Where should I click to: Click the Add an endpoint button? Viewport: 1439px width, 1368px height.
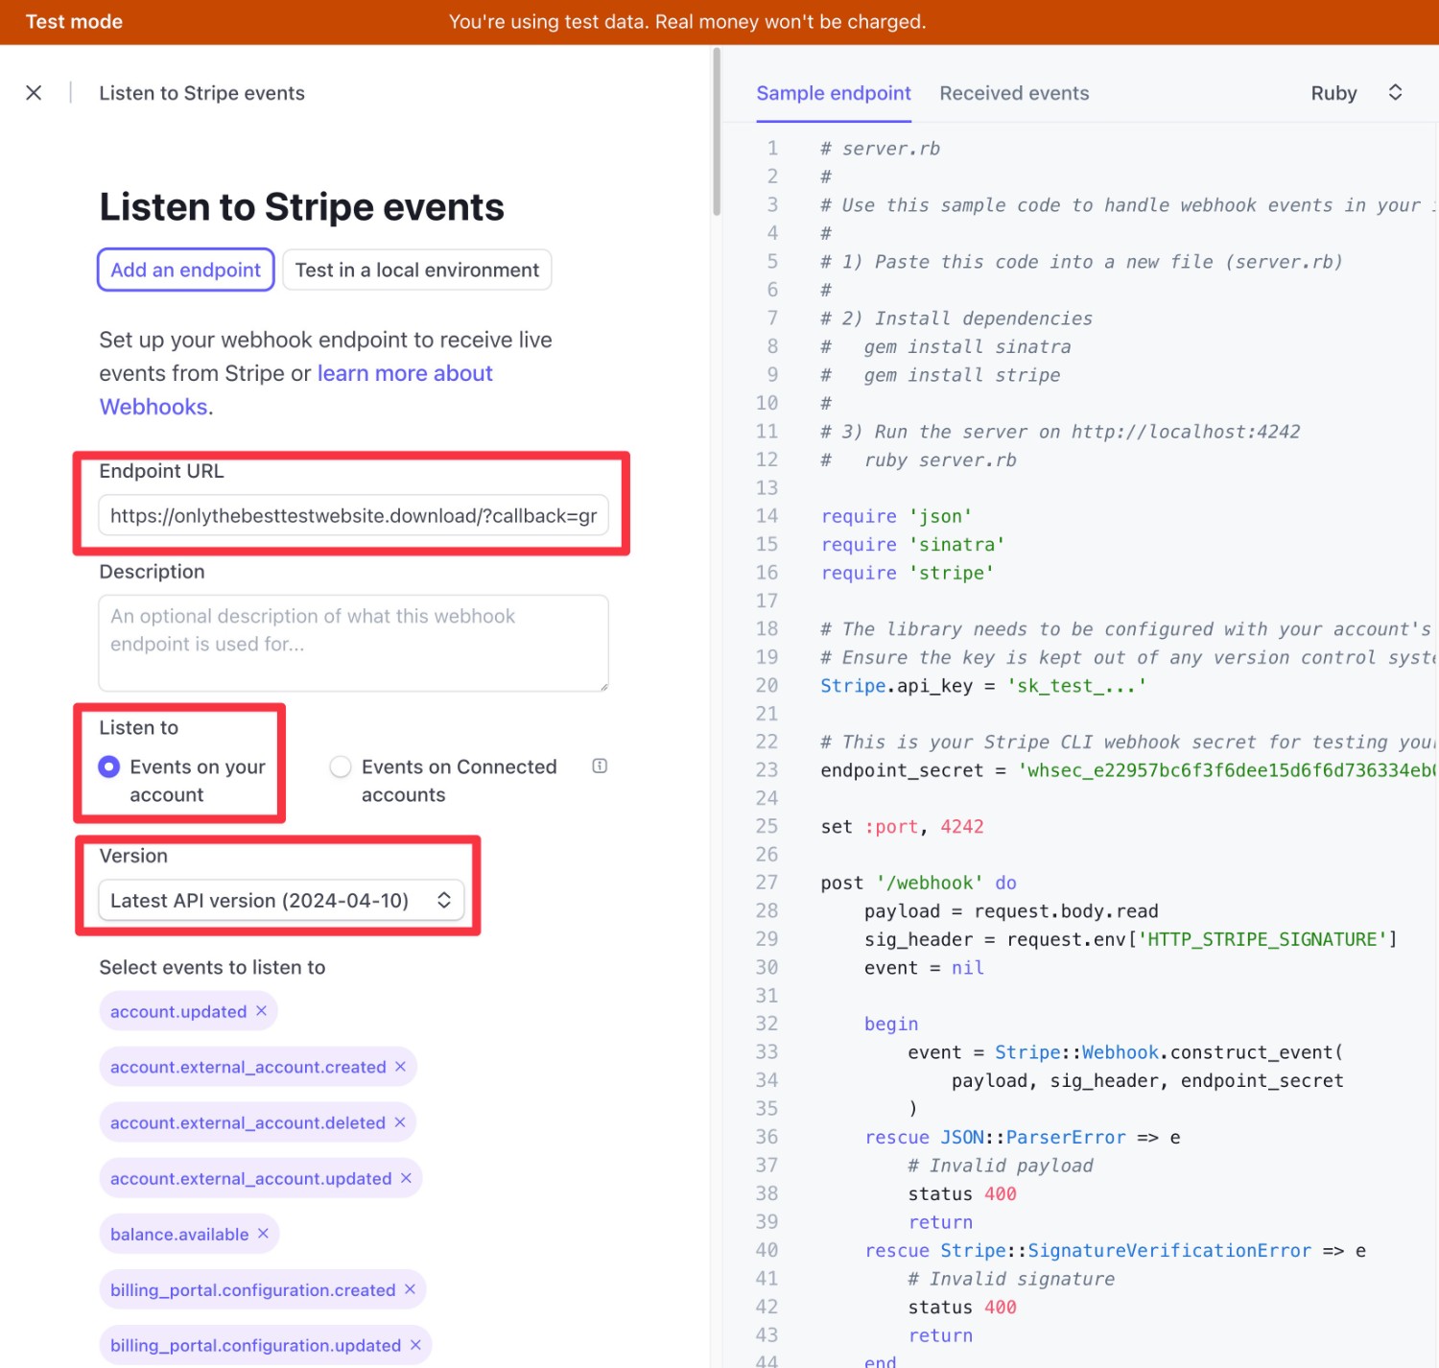coord(184,270)
